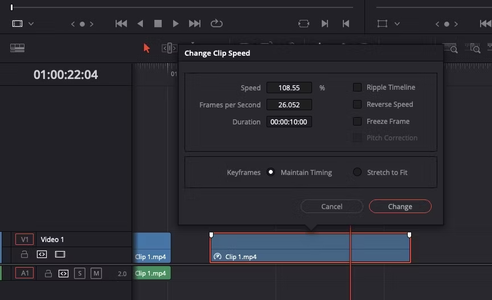Select the green Clip 1.mp4 audio clip
The image size is (492, 300).
(x=151, y=273)
